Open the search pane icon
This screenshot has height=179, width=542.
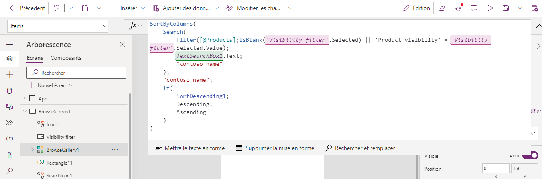[10, 171]
